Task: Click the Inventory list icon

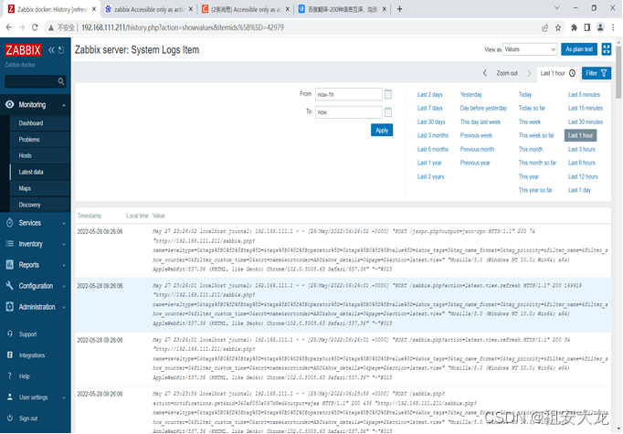Action: click(10, 244)
